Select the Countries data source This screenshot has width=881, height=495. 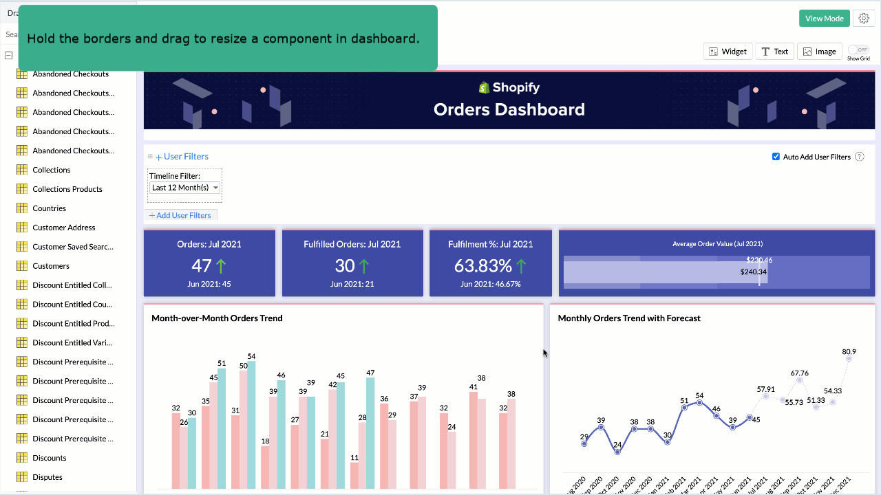click(x=49, y=208)
